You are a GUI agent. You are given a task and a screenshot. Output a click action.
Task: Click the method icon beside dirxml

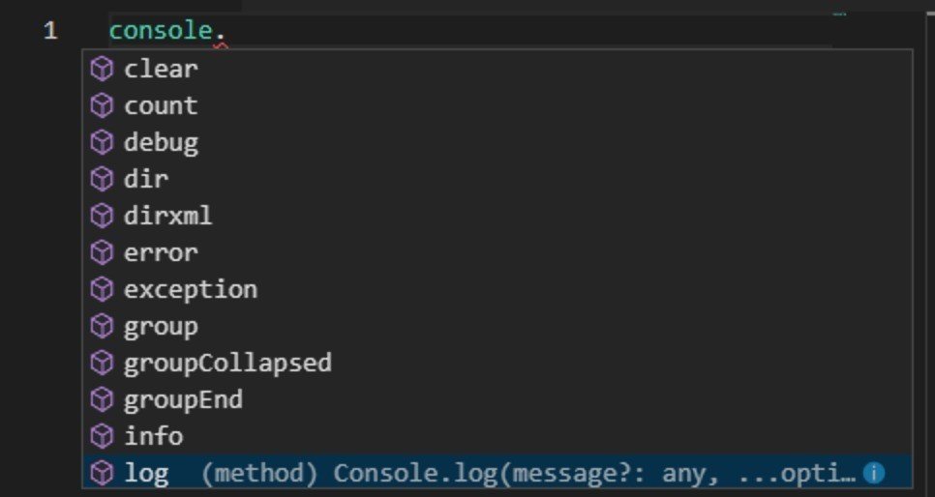[x=102, y=216]
